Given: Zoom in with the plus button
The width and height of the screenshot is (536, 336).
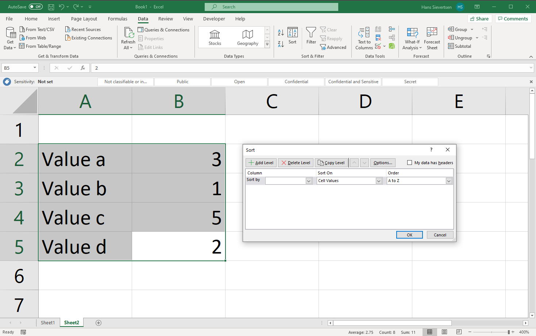Looking at the screenshot, I should pyautogui.click(x=513, y=332).
